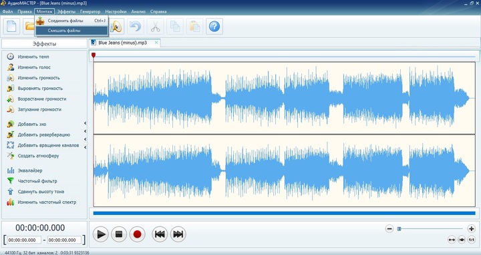Screen dimensions: 481x255
Task: Click the scissors Cut icon
Action: (155, 27)
